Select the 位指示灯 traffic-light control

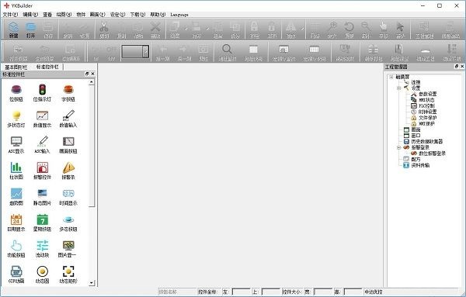coord(42,92)
